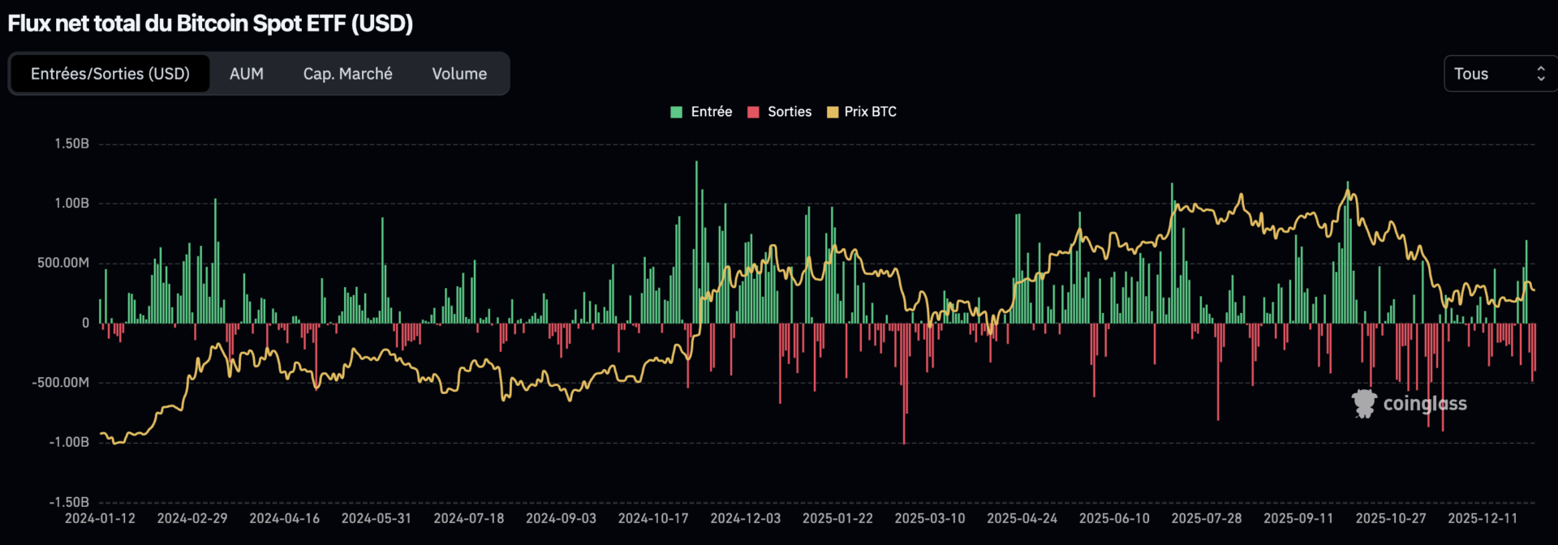
Task: Click the red Sorties legend square
Action: point(753,112)
